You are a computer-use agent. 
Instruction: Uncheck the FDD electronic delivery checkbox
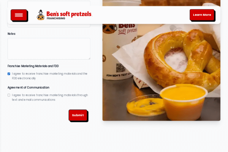point(9,74)
